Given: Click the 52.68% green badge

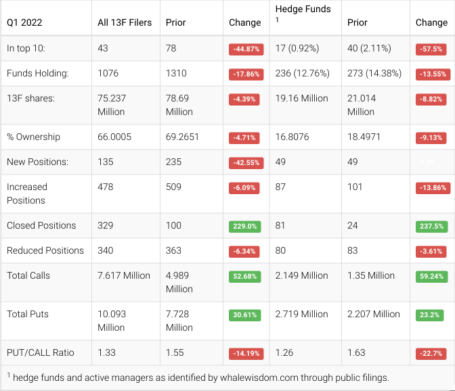Looking at the screenshot, I should click(245, 276).
